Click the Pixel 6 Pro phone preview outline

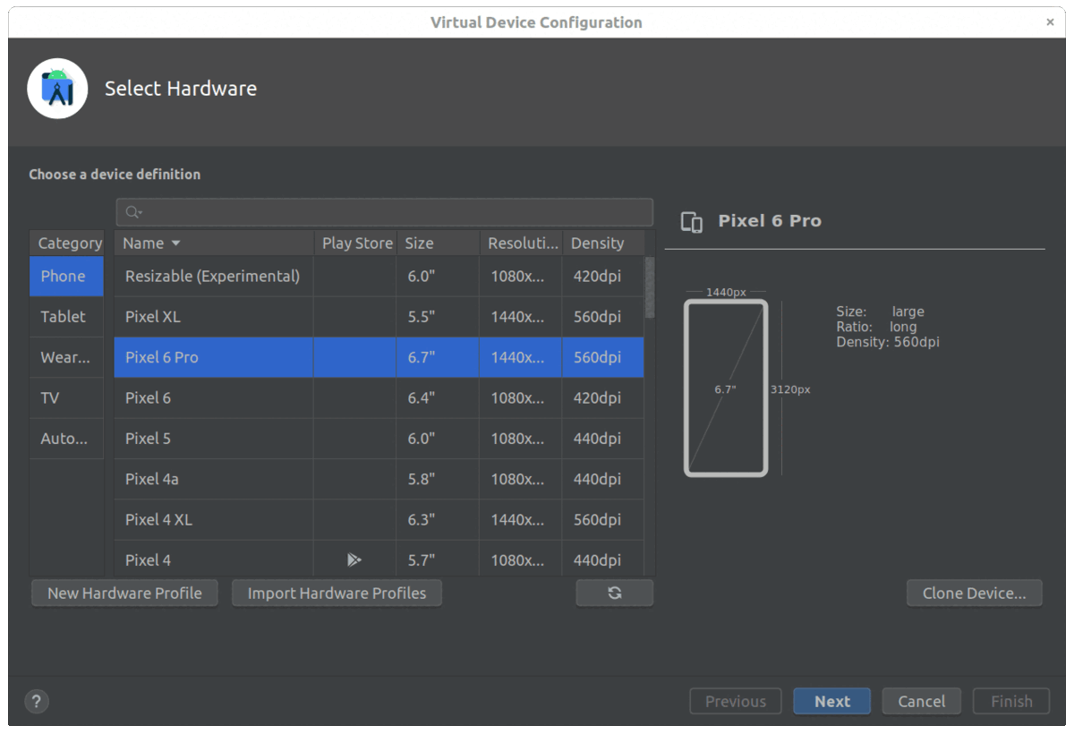[x=726, y=388]
